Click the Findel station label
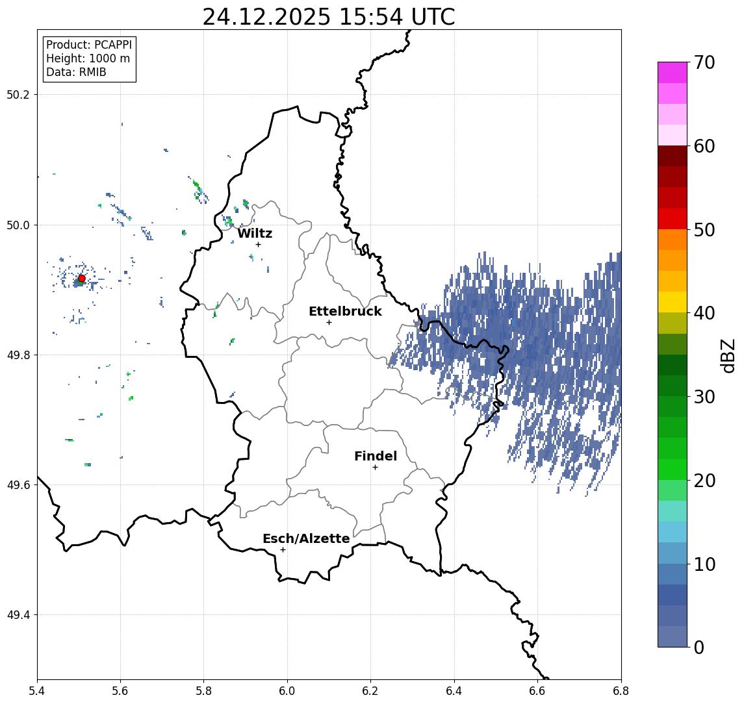This screenshot has height=704, width=744. coord(376,456)
